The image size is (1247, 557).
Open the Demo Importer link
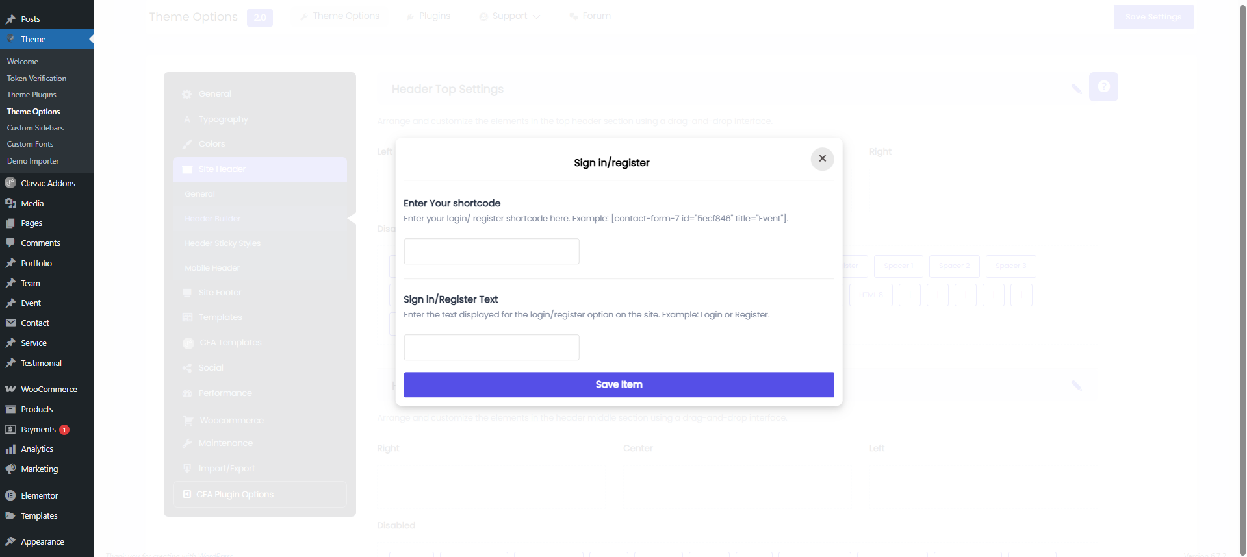pos(32,161)
